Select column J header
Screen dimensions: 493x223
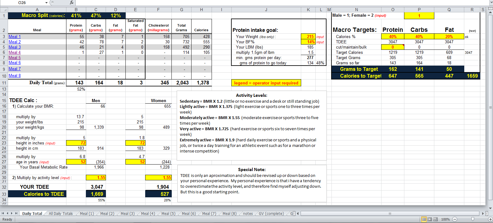pyautogui.click(x=266, y=10)
